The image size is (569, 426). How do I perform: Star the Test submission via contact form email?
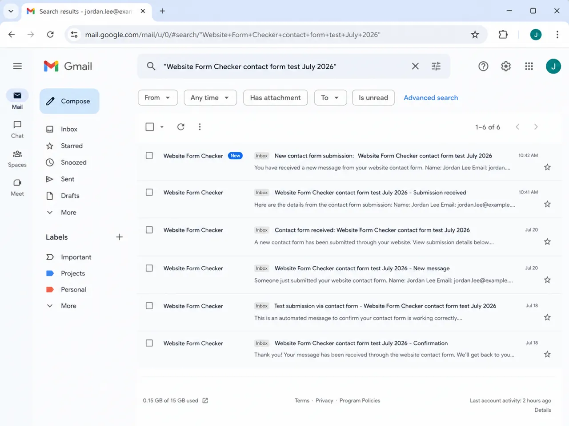coord(547,317)
